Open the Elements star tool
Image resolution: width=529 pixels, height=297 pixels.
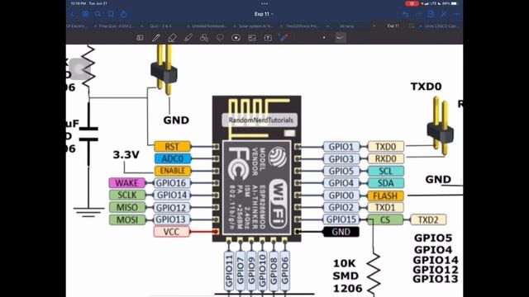click(236, 38)
